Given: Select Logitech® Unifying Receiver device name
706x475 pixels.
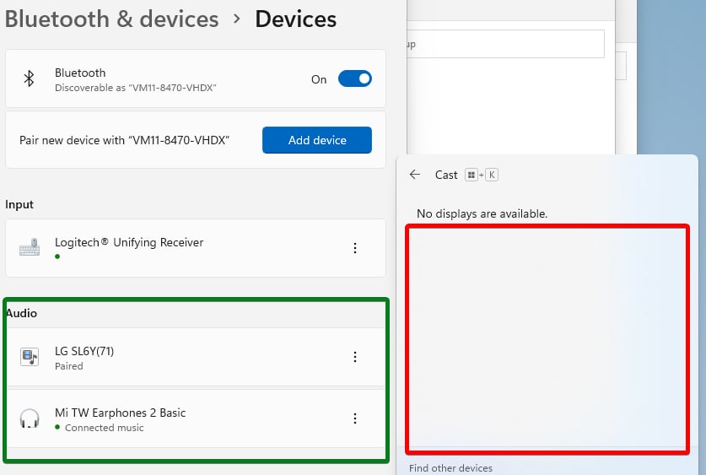Looking at the screenshot, I should point(129,242).
